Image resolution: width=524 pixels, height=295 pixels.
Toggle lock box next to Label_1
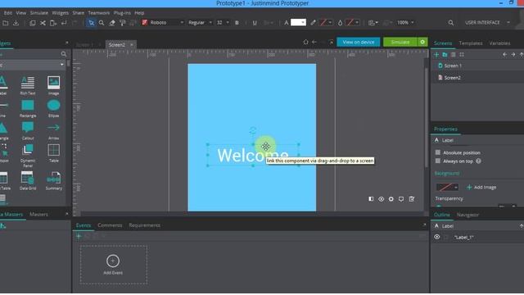coord(446,237)
